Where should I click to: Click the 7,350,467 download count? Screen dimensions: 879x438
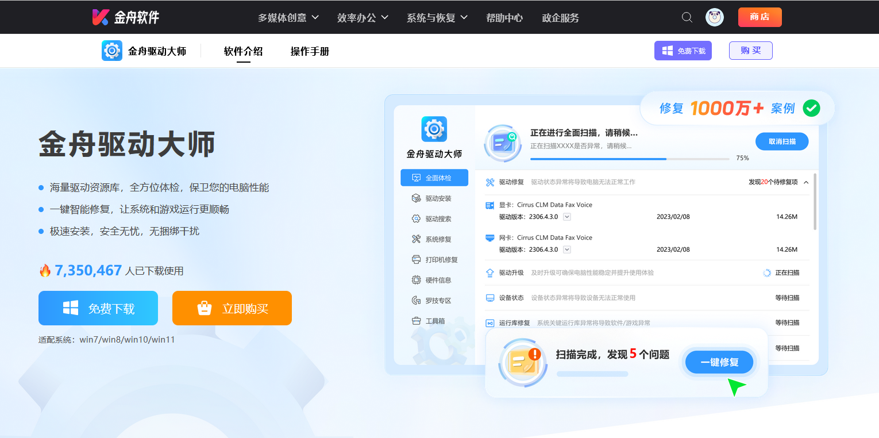88,270
